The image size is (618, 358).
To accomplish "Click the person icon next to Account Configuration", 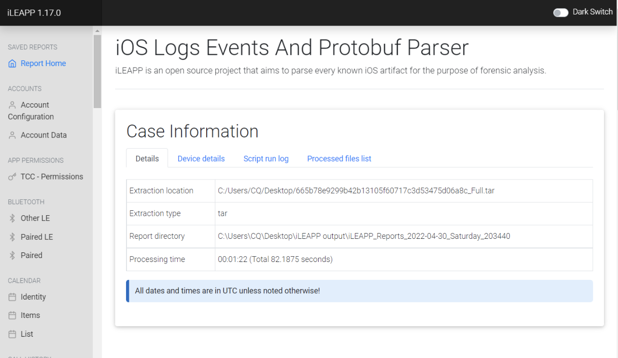I will [12, 105].
